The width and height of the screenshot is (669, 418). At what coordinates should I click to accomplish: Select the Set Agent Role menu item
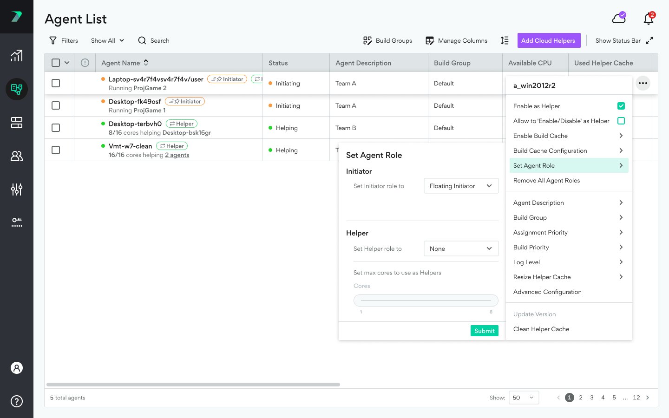(569, 165)
